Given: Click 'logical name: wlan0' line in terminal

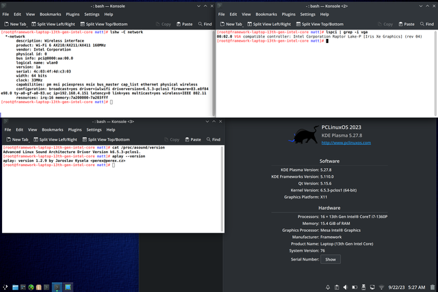Looking at the screenshot, I should point(37,63).
